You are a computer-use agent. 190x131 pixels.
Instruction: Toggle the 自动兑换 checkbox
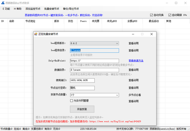coord(152,15)
